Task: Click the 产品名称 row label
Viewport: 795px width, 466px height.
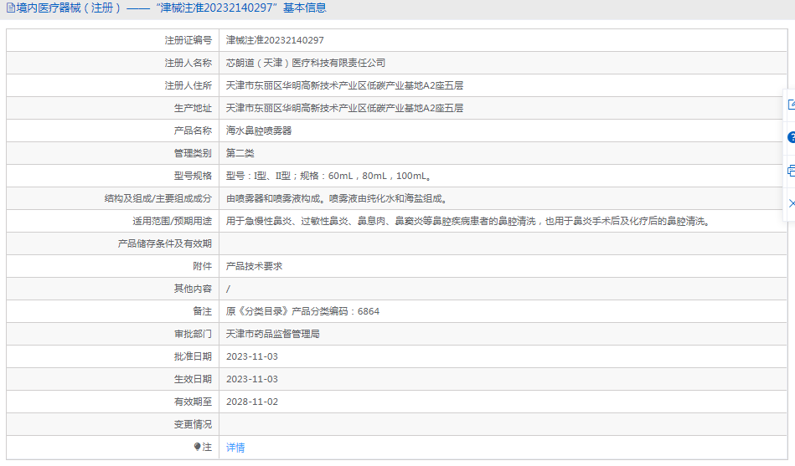Action: click(193, 131)
